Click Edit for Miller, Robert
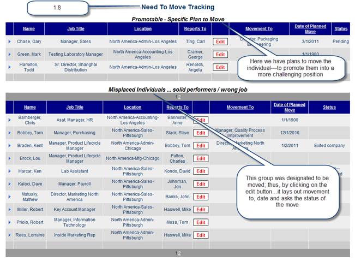The width and height of the screenshot is (355, 261). click(x=201, y=210)
